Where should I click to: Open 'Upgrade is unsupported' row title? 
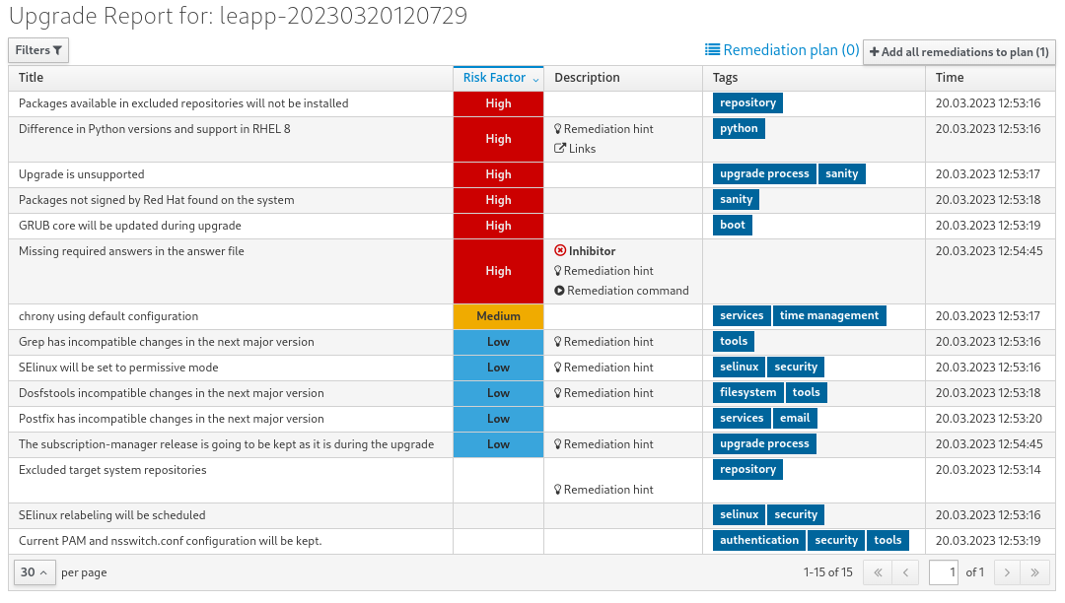click(x=82, y=174)
